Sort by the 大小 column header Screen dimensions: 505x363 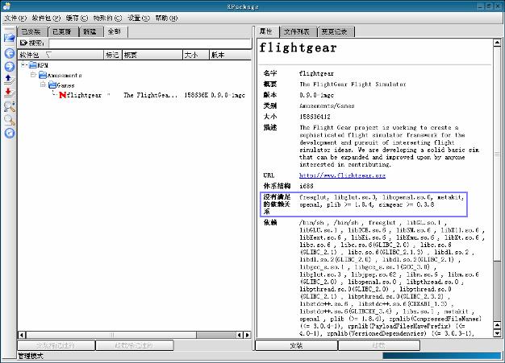pyautogui.click(x=196, y=55)
